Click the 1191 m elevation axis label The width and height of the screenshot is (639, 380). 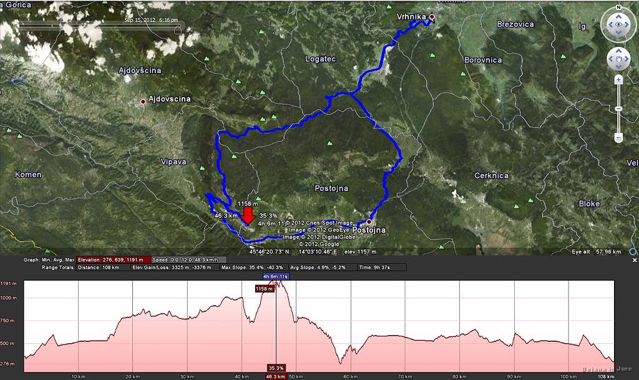pyautogui.click(x=8, y=283)
